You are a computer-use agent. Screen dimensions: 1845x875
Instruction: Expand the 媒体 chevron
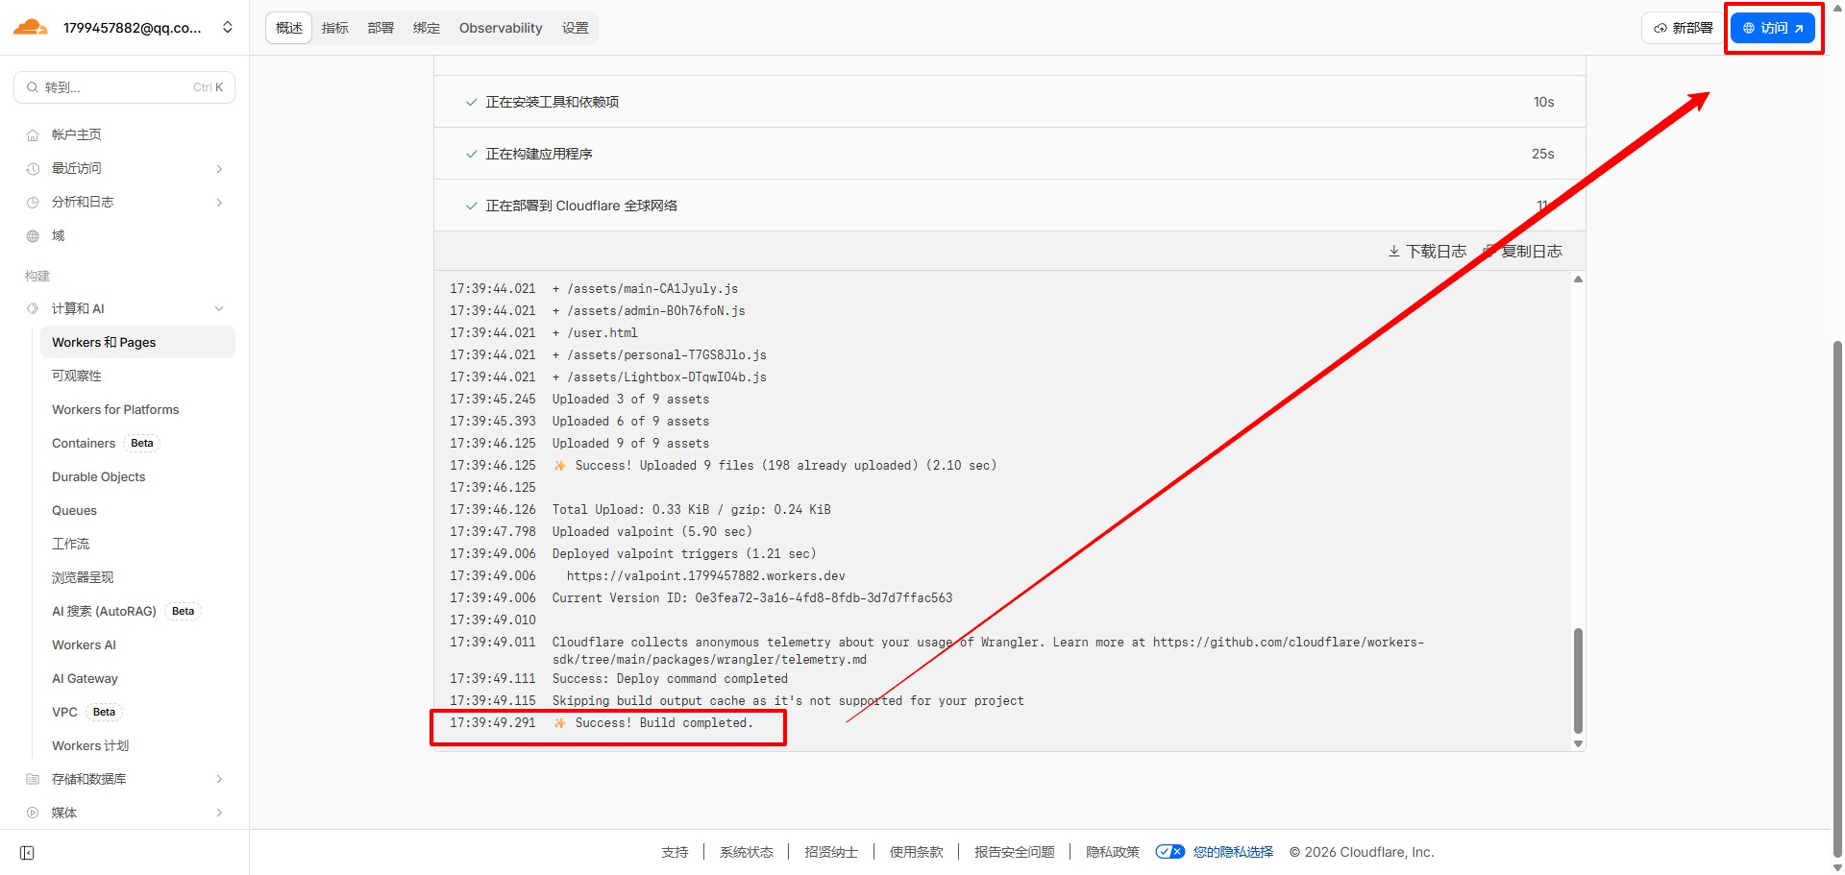pos(219,813)
